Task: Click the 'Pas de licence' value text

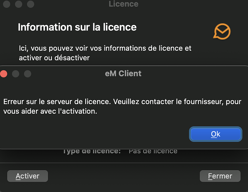Action: point(153,151)
